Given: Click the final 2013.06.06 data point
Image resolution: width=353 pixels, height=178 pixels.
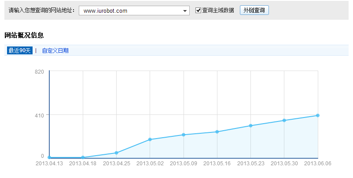Looking at the screenshot, I should [x=318, y=115].
